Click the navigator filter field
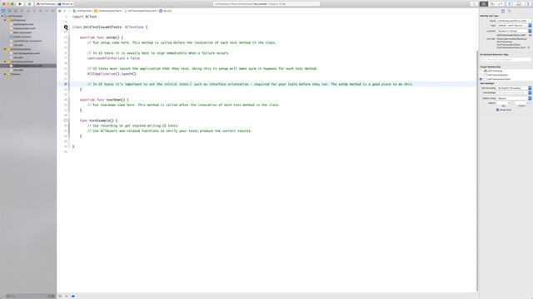Screen dimensions: 533x299 [27, 296]
